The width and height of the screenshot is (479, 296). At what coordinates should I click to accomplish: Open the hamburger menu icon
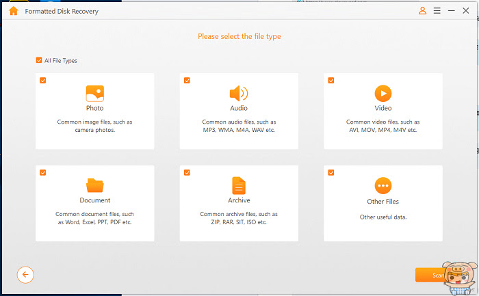coord(437,11)
